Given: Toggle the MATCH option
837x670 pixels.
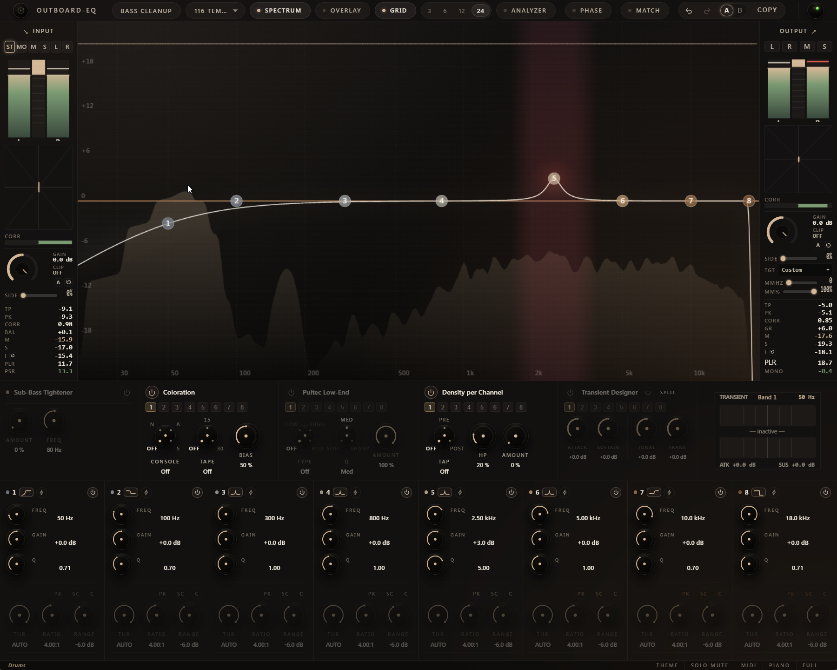Looking at the screenshot, I should [x=644, y=10].
